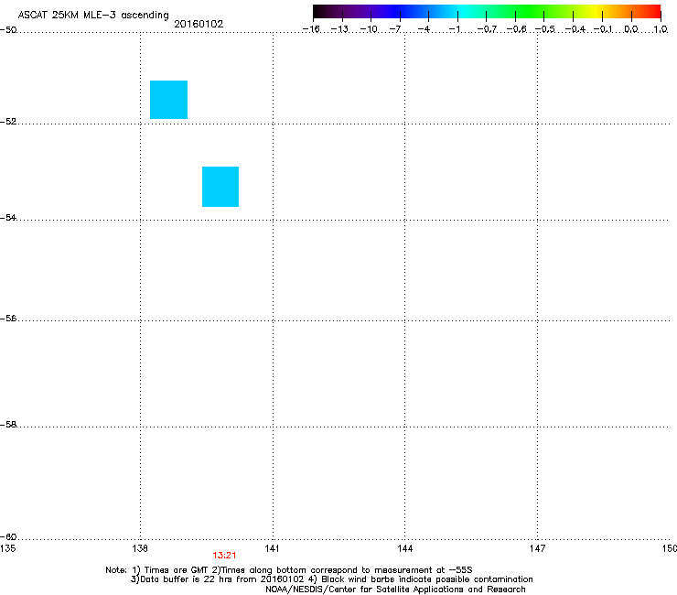
Task: Click the -54 latitude axis label
Action: coord(8,217)
